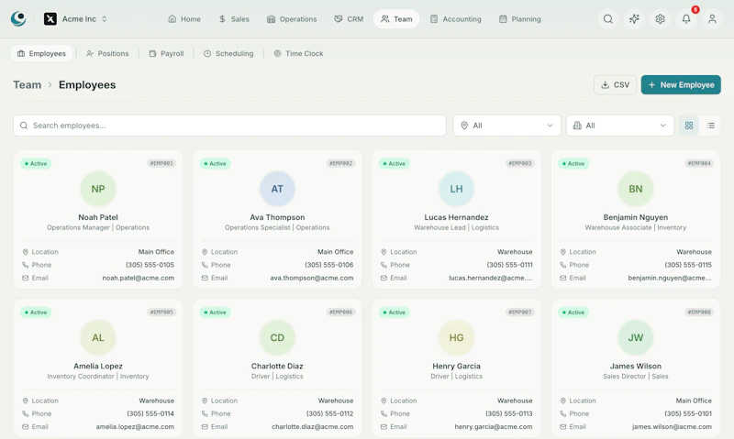Click email noah.patel@acme.com

[139, 279]
